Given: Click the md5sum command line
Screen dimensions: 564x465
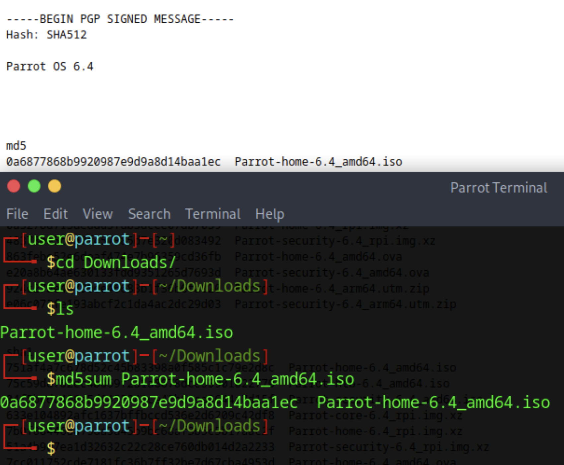Looking at the screenshot, I should 200,379.
